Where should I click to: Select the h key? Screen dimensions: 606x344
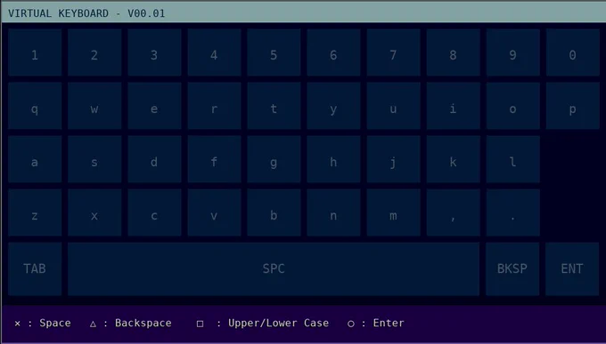click(x=334, y=159)
